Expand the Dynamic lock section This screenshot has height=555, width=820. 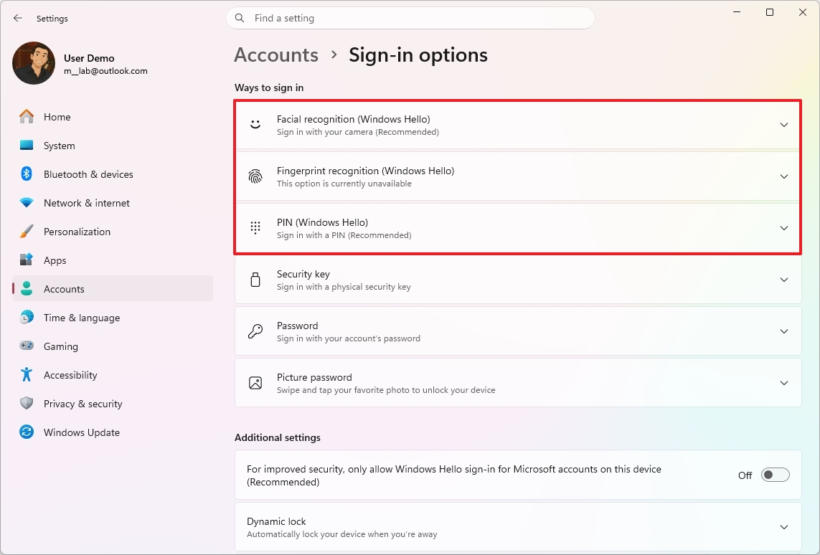click(x=783, y=526)
